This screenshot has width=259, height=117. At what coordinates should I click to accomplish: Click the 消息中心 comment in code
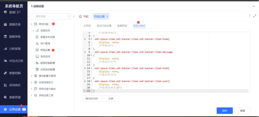pos(107,62)
